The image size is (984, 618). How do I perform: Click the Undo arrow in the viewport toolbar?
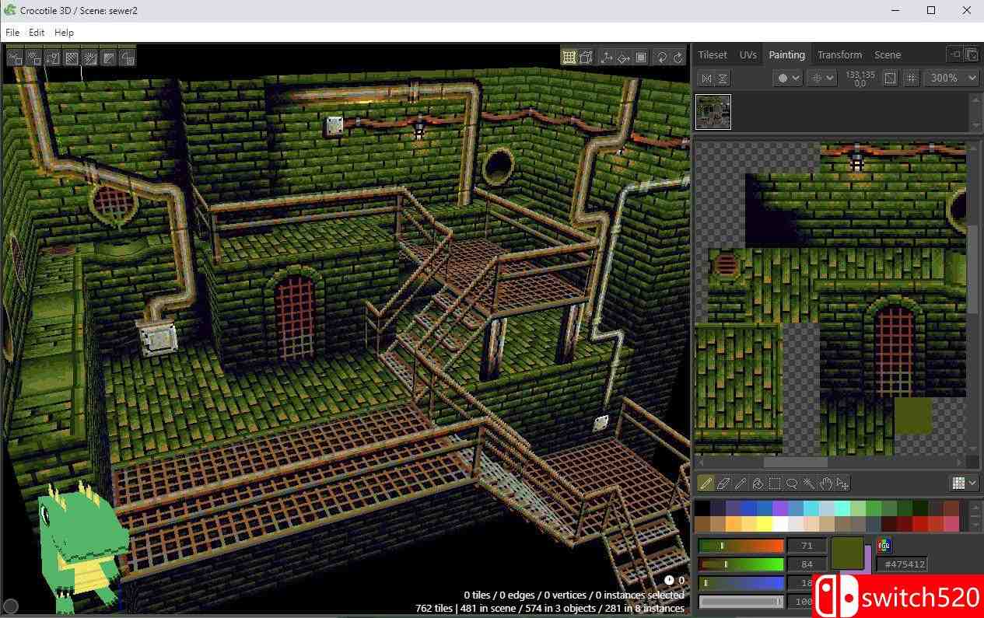pyautogui.click(x=661, y=57)
